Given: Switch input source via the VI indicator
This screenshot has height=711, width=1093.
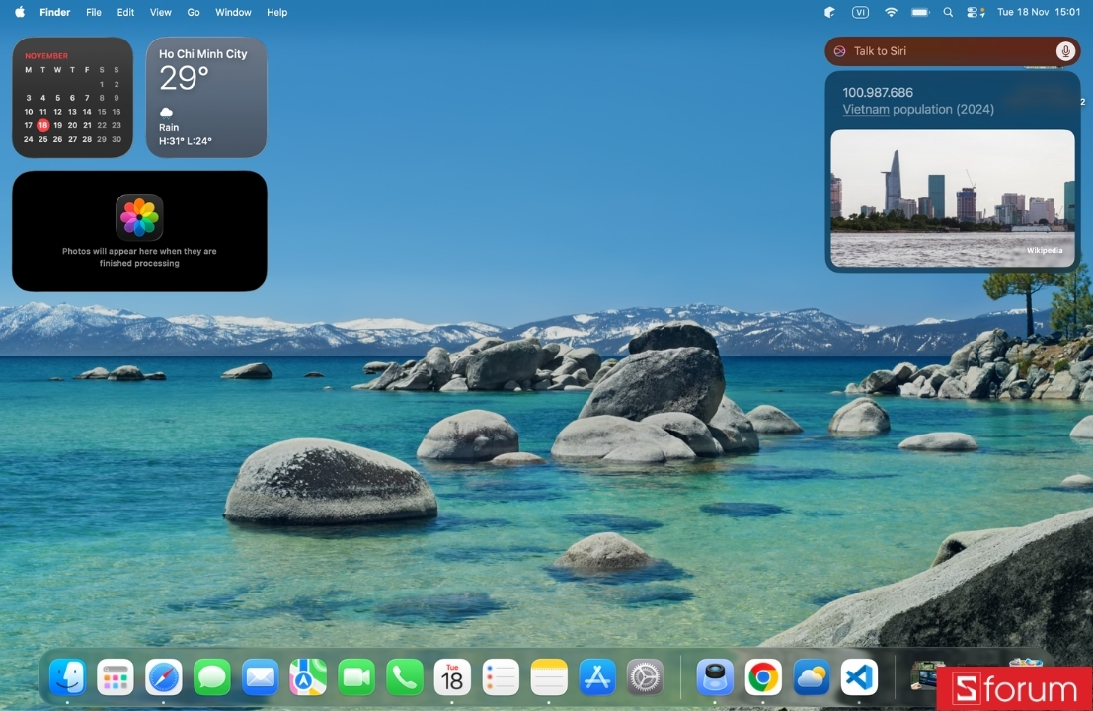Looking at the screenshot, I should [x=860, y=12].
